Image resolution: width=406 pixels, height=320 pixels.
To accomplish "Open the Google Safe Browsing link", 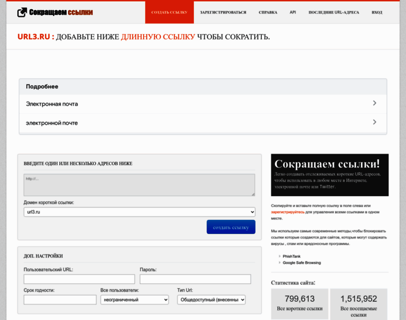I will click(x=302, y=262).
